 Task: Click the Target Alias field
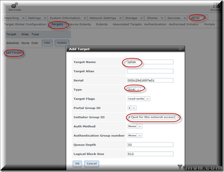[150, 71]
